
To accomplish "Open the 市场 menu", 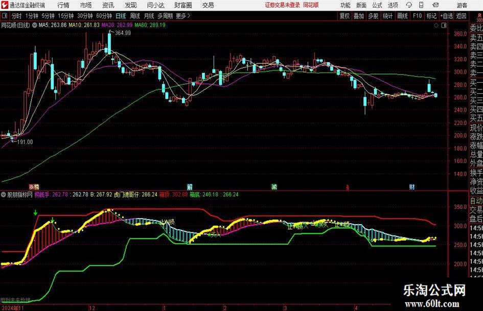I will coord(86,5).
